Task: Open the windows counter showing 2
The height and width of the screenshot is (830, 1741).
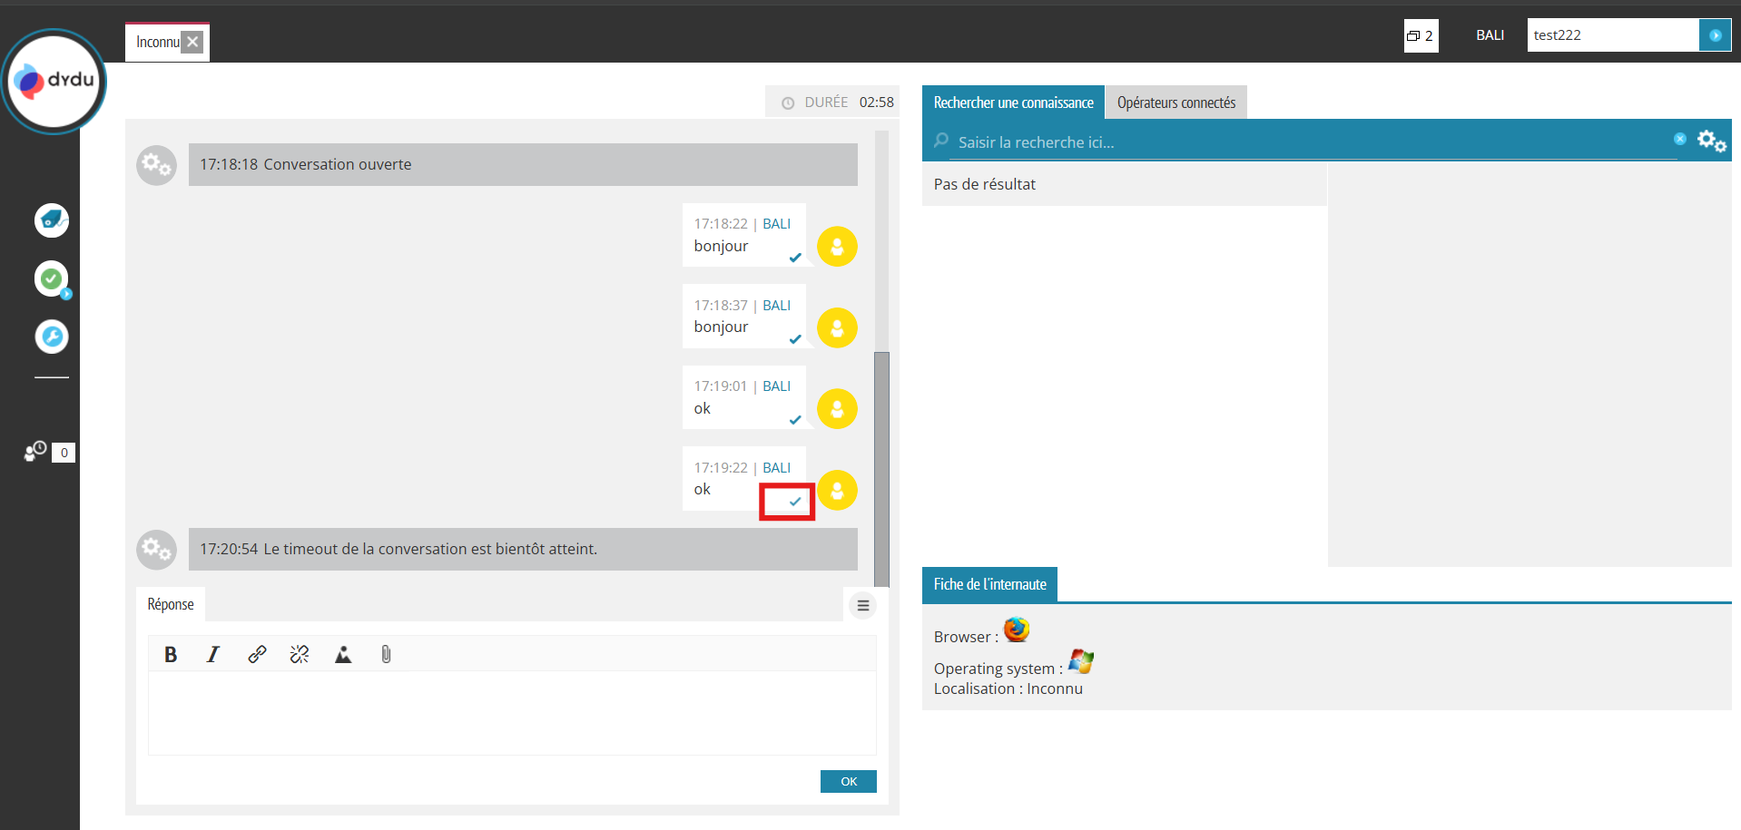Action: 1421,35
